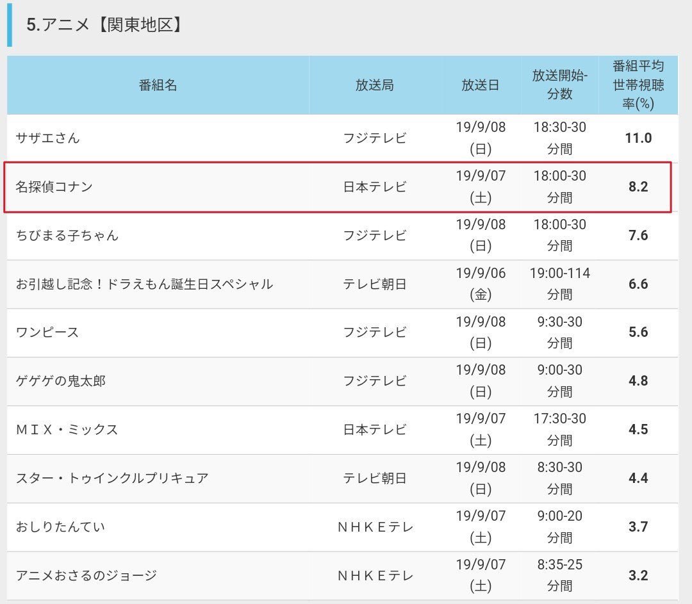The width and height of the screenshot is (692, 604).
Task: Select スター・トゥインクルプリキュア program name
Action: (112, 478)
